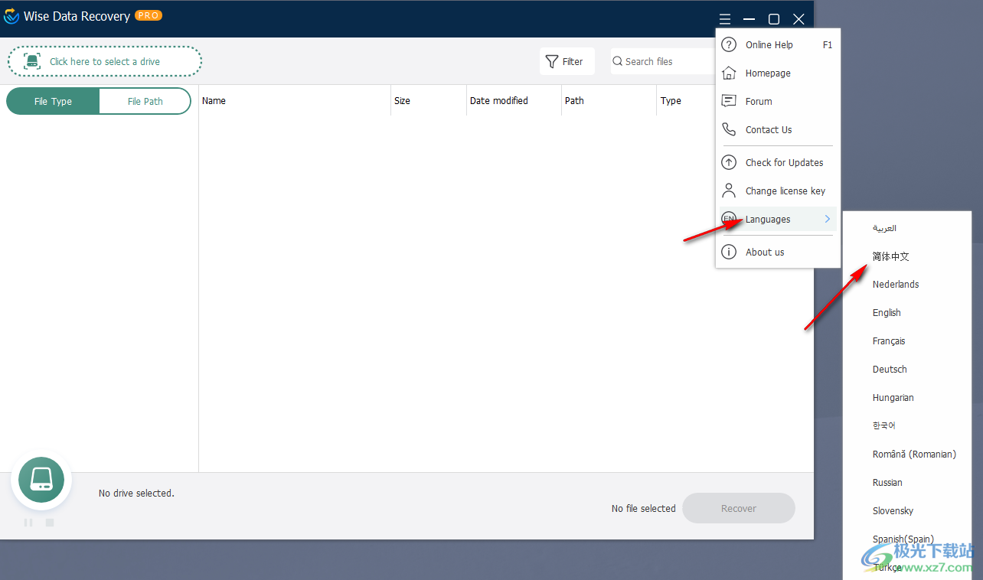Click the Wise Data Recovery logo icon
The image size is (983, 580).
click(x=11, y=16)
